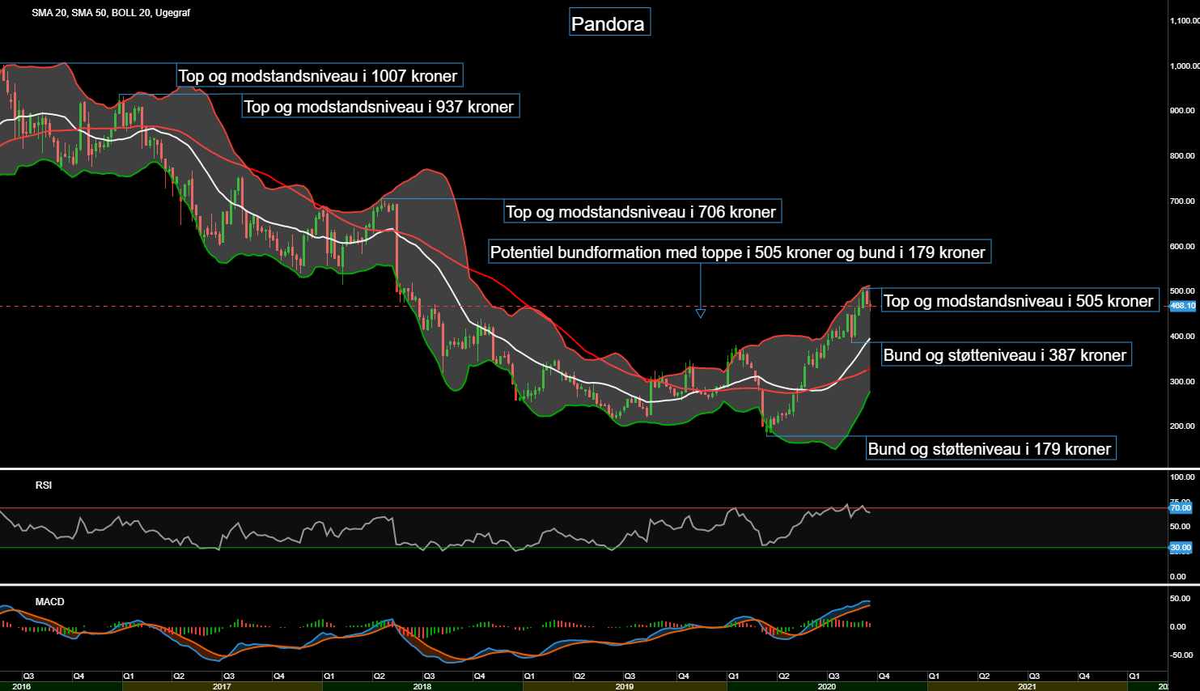Click the '706 kroner' resistance annotation box
1200x691 pixels.
tap(642, 212)
